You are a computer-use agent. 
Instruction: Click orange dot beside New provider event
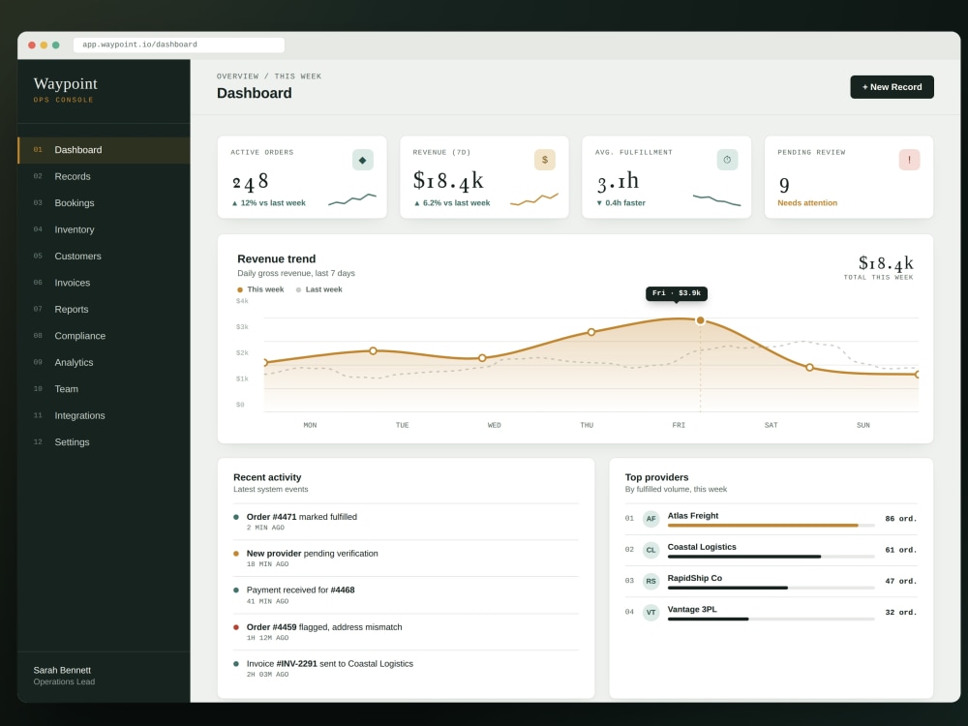(236, 554)
